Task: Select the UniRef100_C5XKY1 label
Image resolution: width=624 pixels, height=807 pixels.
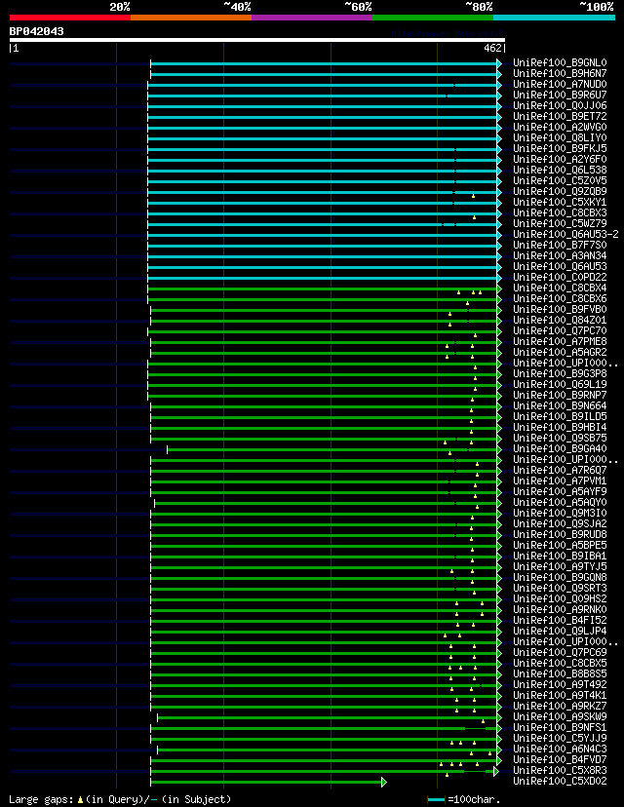Action: pos(560,203)
